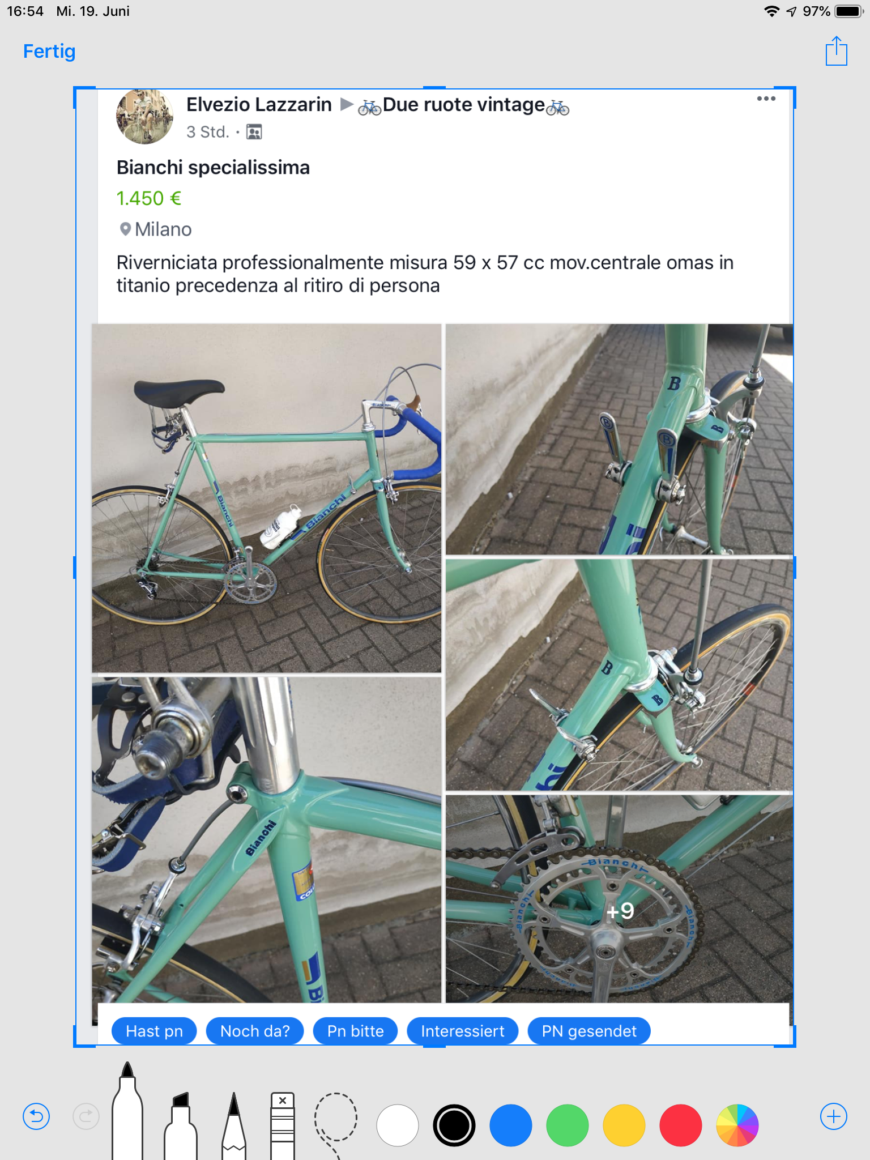Open the plus menu for more markup tools
The image size is (870, 1160).
click(x=834, y=1116)
